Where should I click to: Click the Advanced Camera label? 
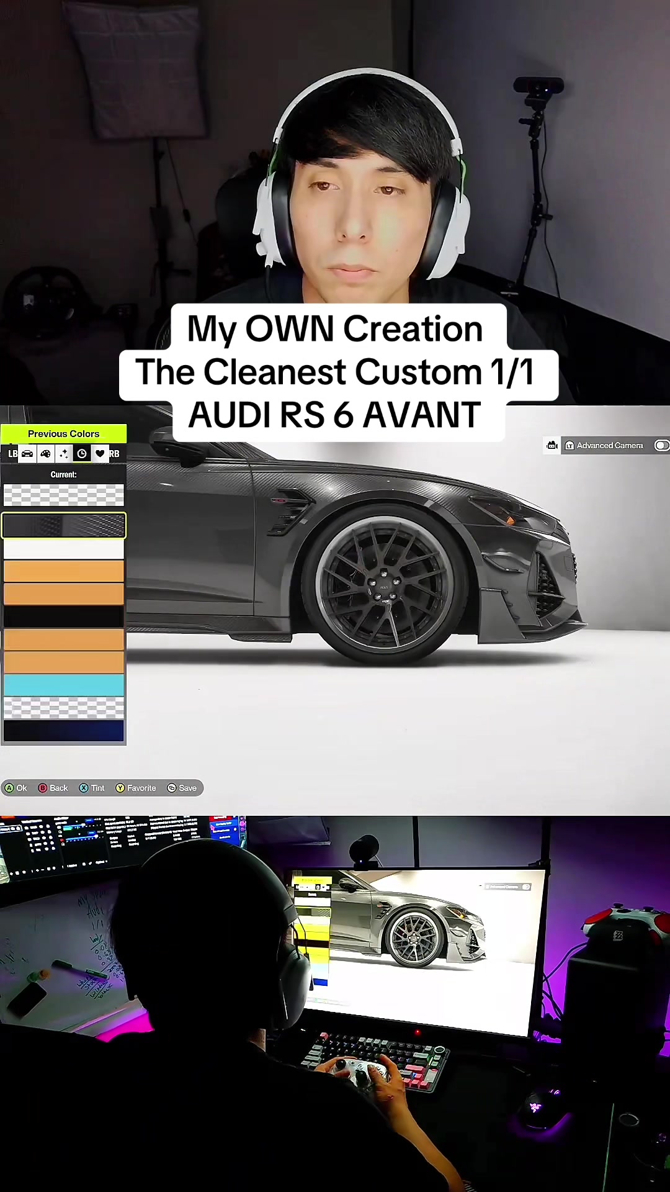click(x=610, y=445)
